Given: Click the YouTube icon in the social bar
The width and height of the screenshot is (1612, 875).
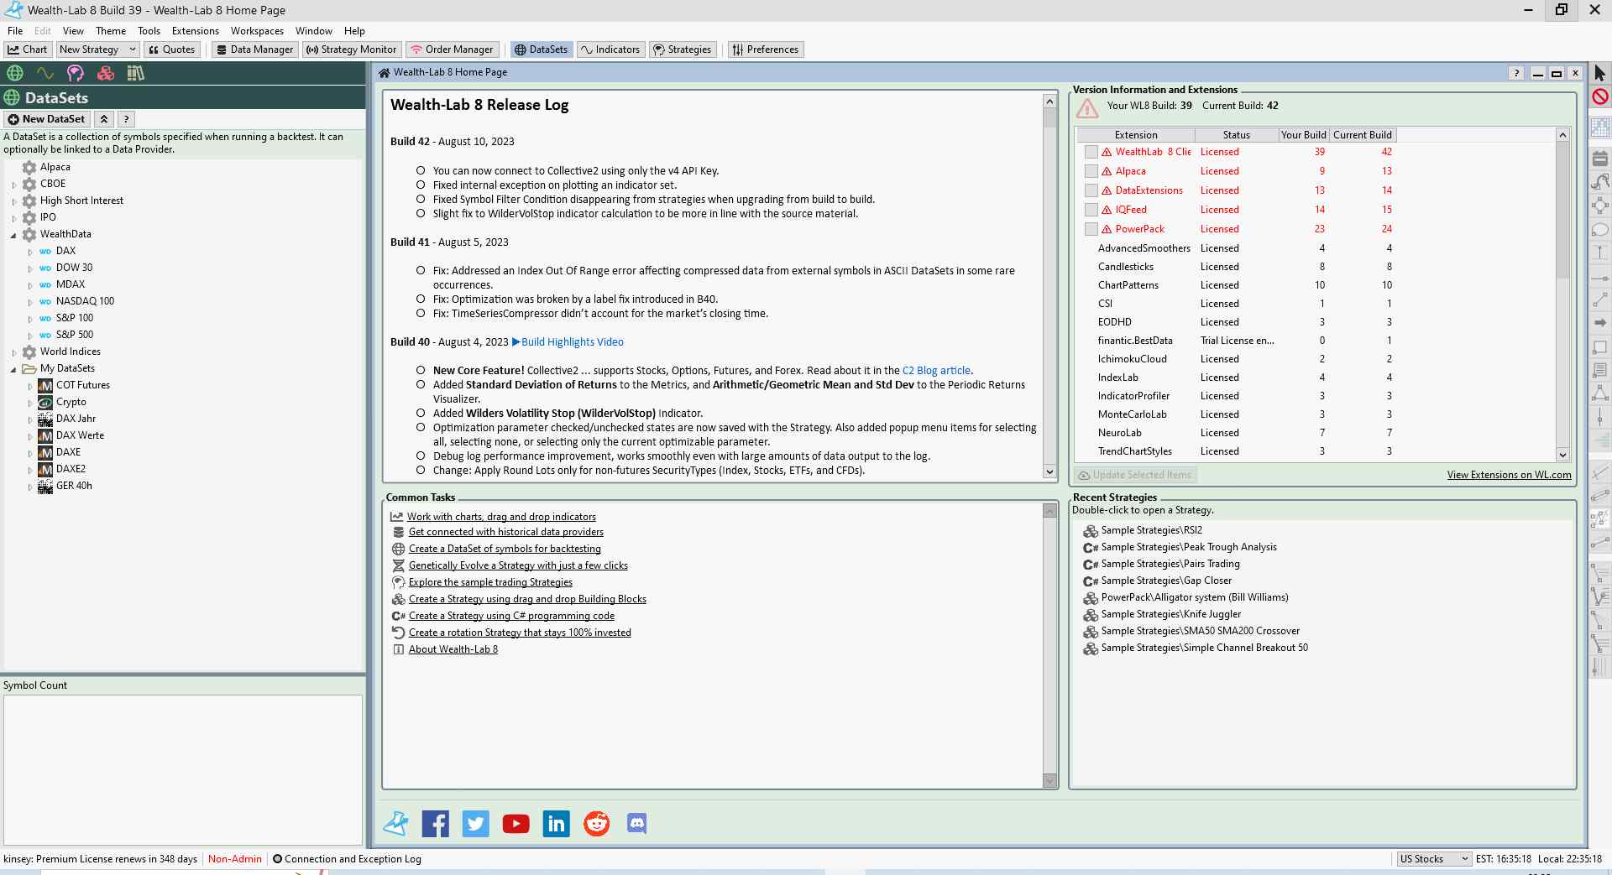Looking at the screenshot, I should point(516,824).
